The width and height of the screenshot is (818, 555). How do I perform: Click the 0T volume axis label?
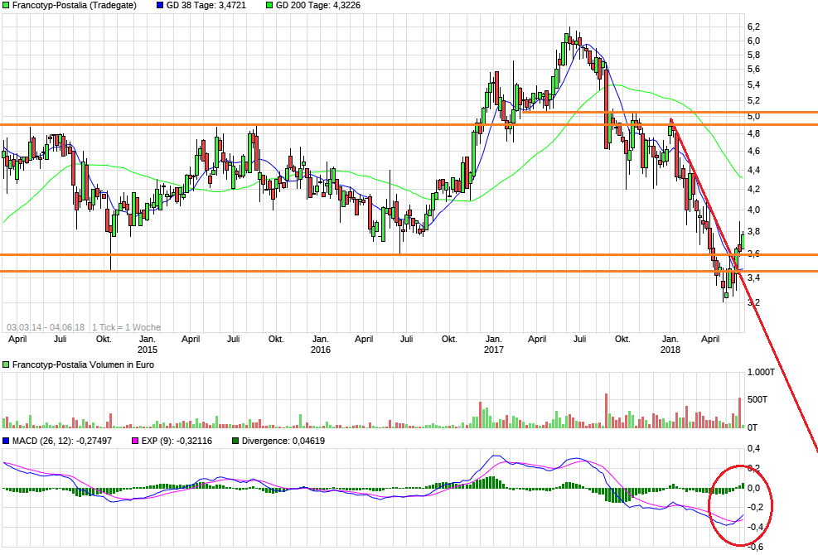pyautogui.click(x=753, y=427)
